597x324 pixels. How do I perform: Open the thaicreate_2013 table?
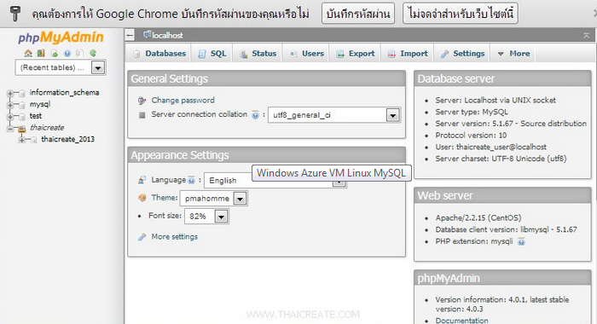(67, 139)
